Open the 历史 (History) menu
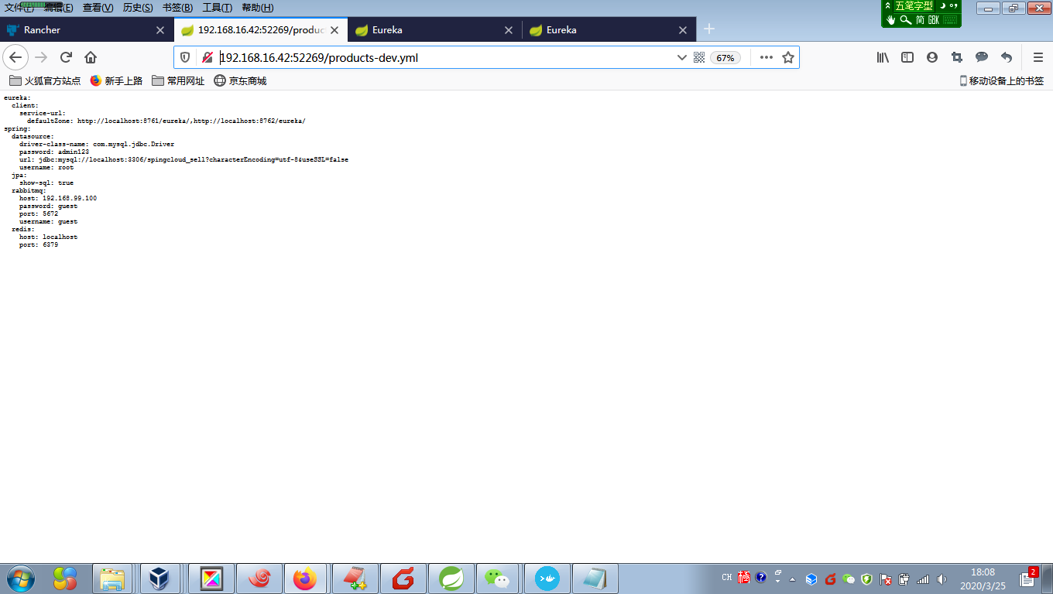The height and width of the screenshot is (594, 1053). tap(138, 8)
